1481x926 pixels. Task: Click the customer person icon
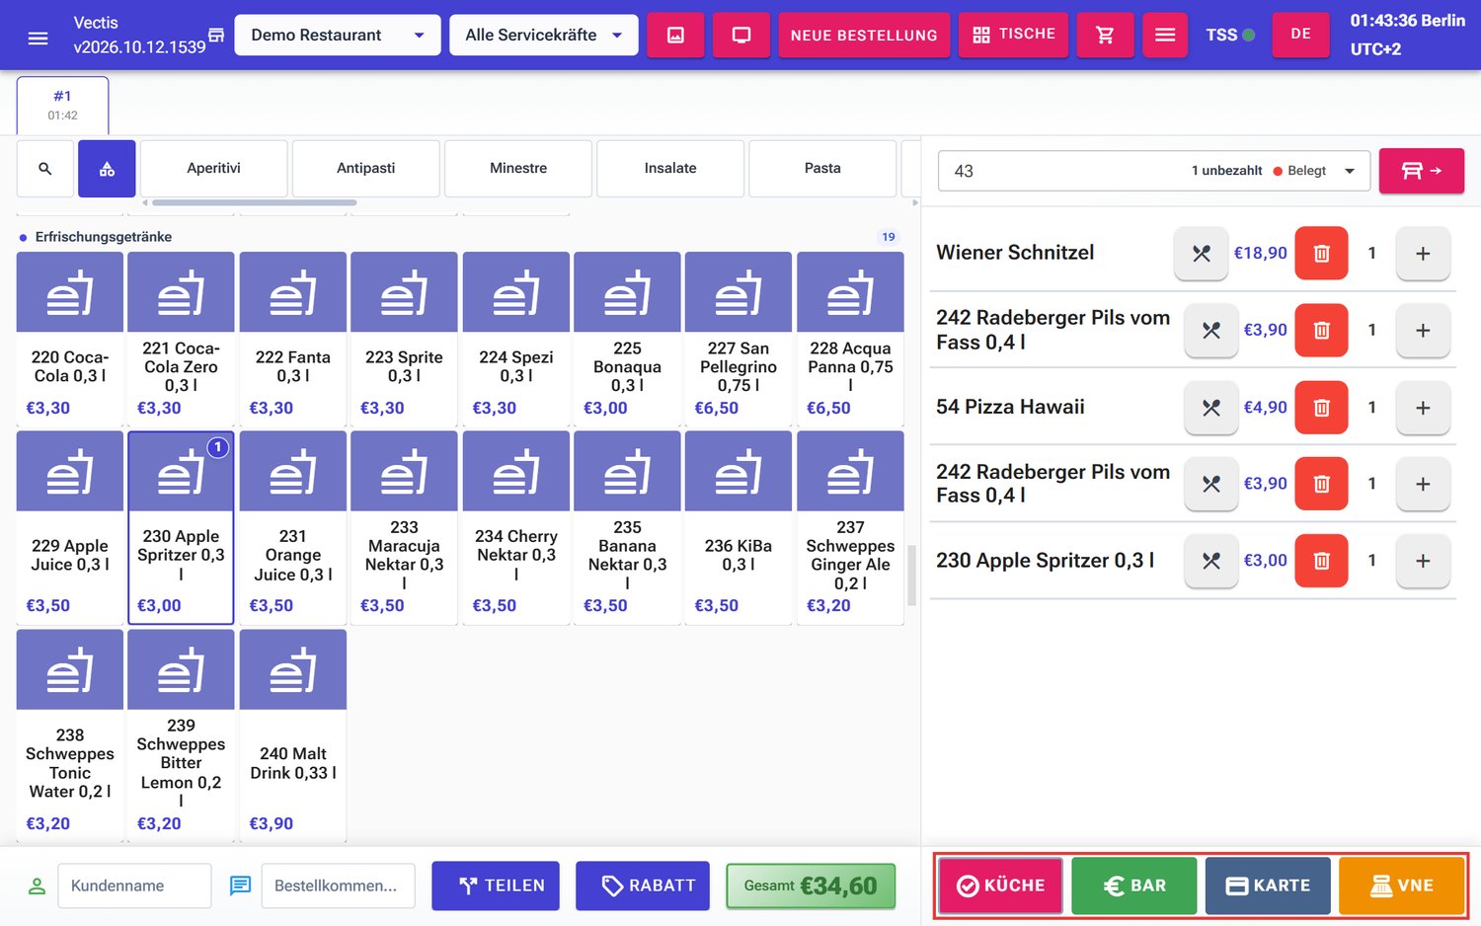tap(37, 886)
